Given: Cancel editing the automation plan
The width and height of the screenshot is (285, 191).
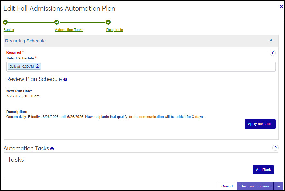Looking at the screenshot, I should coord(227,186).
